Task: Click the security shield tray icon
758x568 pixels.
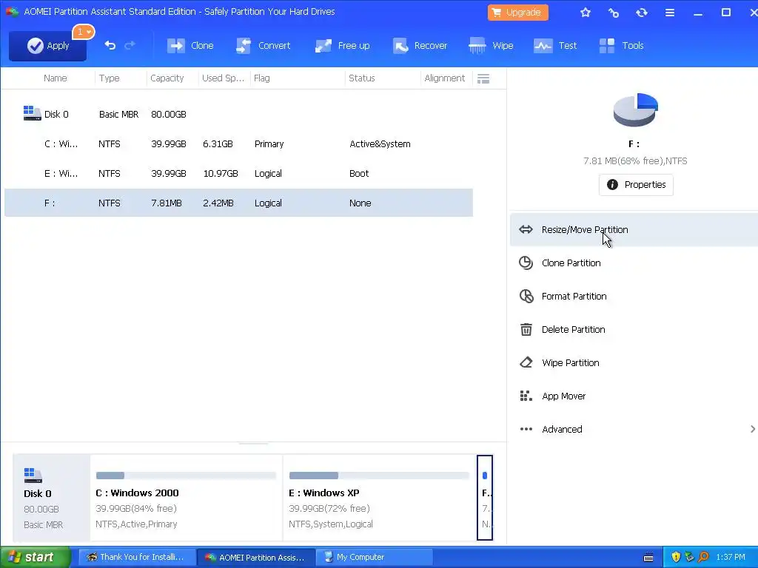Action: click(676, 558)
